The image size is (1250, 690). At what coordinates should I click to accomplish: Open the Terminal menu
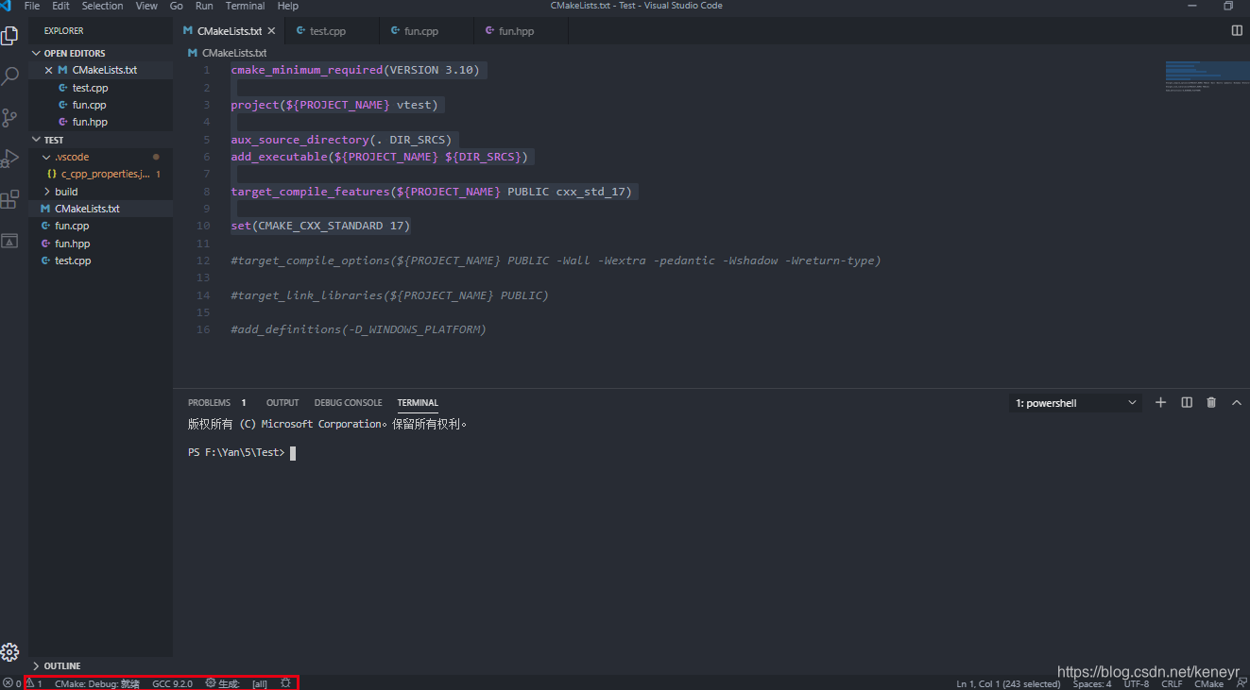pos(245,6)
